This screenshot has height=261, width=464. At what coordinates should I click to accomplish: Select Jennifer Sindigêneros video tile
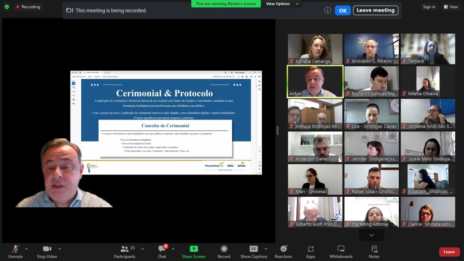pos(371,147)
